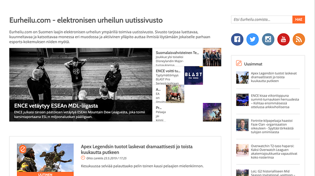The height and width of the screenshot is (176, 315).
Task: Open the RSS feed icon
Action: pos(299,39)
